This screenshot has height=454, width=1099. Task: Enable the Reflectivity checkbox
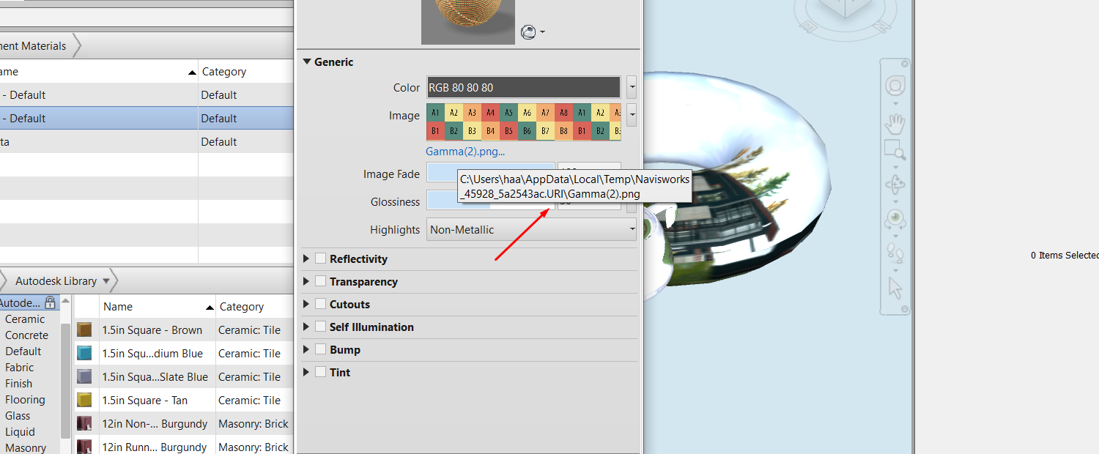320,258
